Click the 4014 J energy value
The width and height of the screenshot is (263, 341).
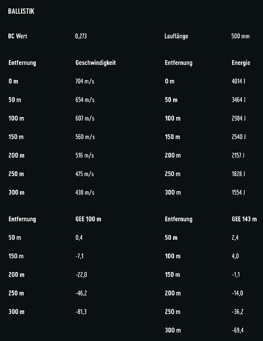pos(238,81)
